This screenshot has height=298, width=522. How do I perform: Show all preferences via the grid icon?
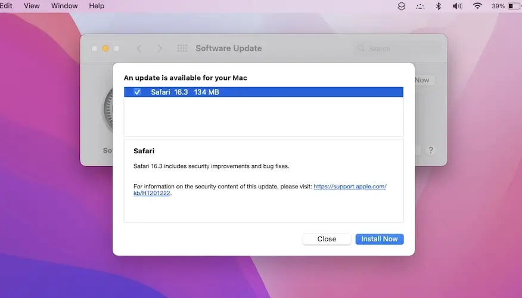[x=182, y=48]
